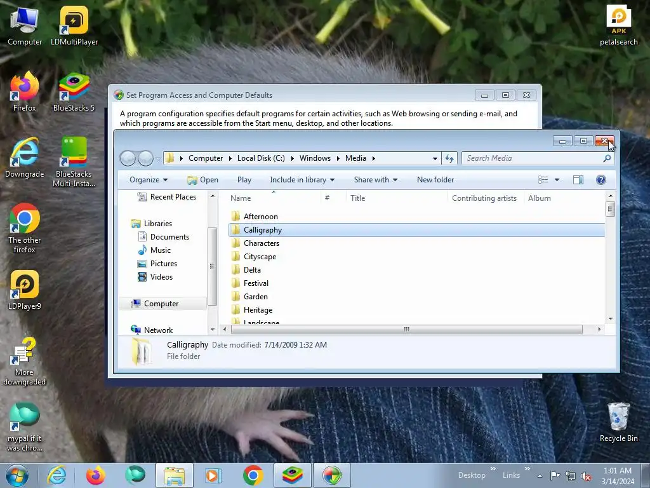
Task: Select BlueStacks Multi-Instance desktop icon
Action: (74, 162)
